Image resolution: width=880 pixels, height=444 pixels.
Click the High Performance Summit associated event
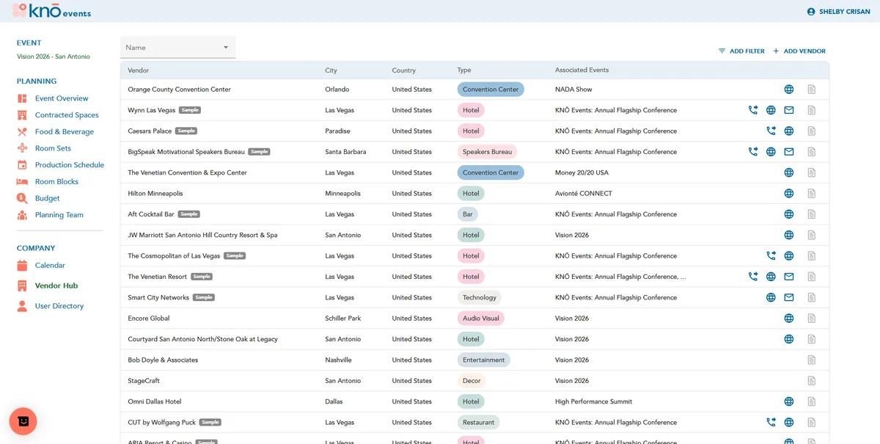[593, 401]
